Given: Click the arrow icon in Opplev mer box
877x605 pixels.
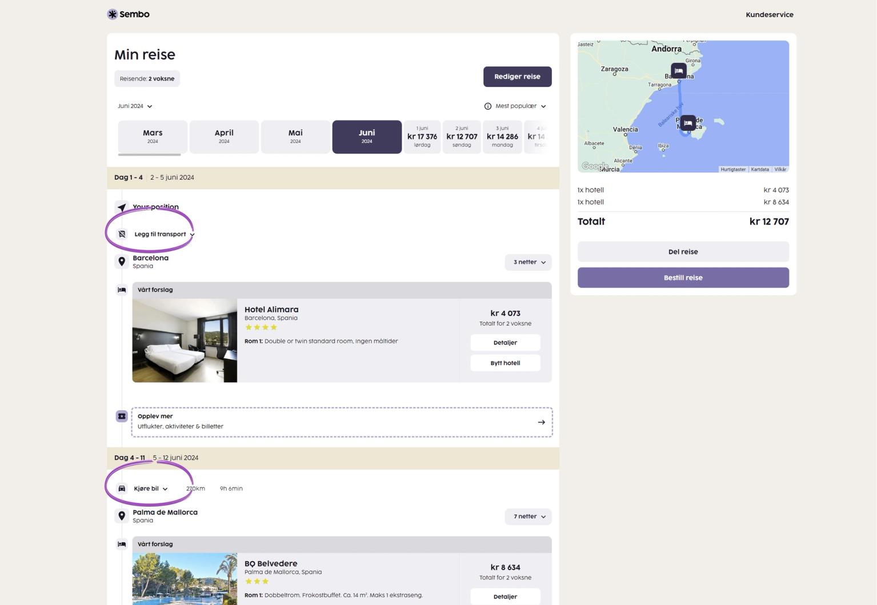Looking at the screenshot, I should pos(541,423).
